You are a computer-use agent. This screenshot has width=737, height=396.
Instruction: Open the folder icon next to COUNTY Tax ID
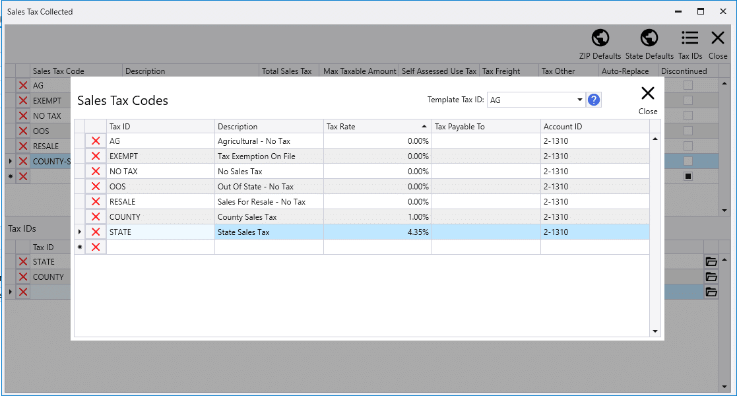[711, 277]
